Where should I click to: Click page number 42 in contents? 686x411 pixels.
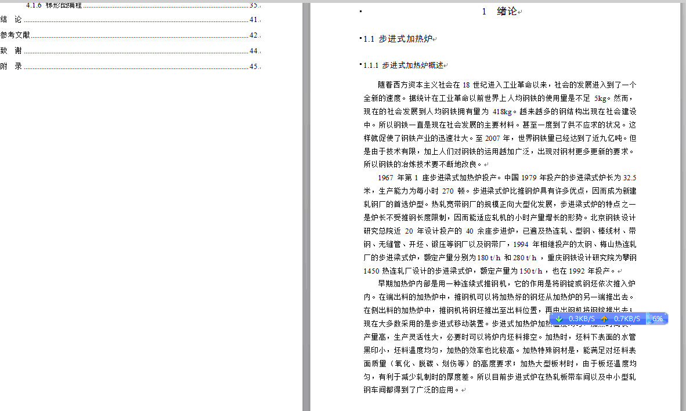[x=254, y=35]
